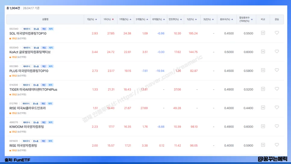Screen dimensions: 291x164
Task: Click the date label 26.04.17 기준
Action: click(x=31, y=8)
